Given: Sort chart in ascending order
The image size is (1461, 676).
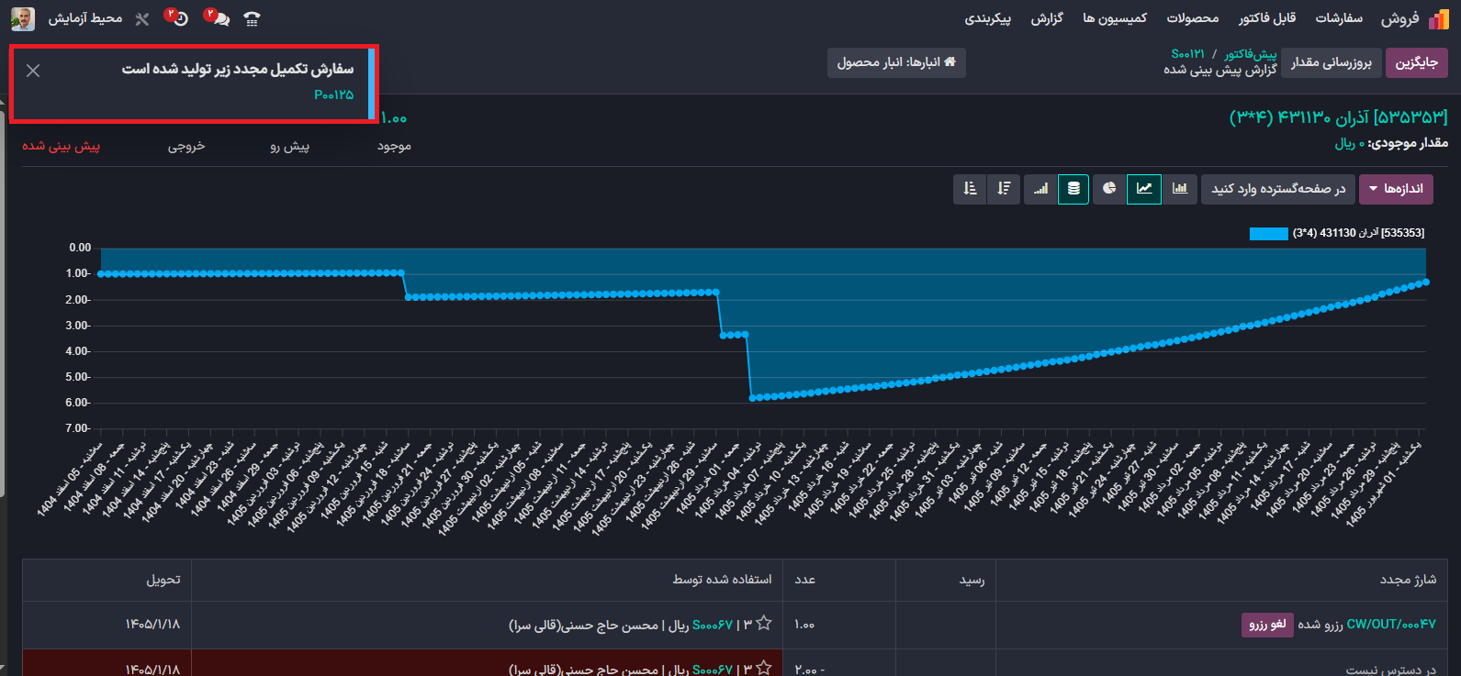Looking at the screenshot, I should 970,189.
